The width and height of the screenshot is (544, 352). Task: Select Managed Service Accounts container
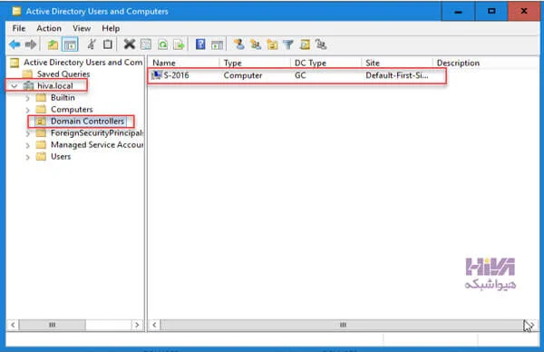[x=97, y=145]
